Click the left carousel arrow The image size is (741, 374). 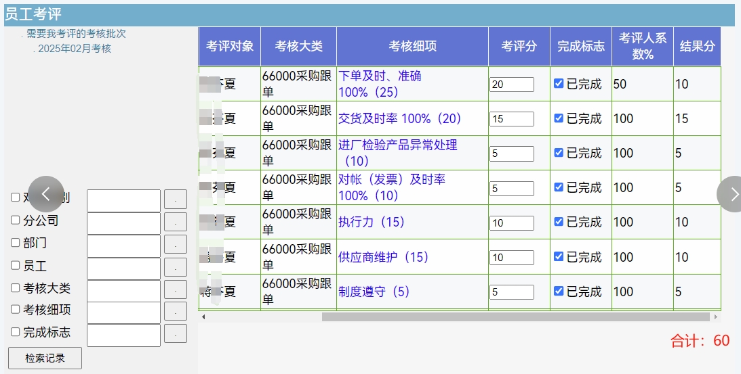[x=46, y=194]
